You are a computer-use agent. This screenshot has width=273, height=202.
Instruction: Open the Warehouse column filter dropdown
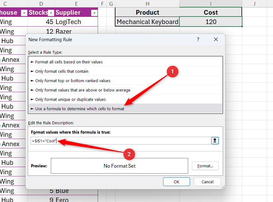tap(24, 12)
